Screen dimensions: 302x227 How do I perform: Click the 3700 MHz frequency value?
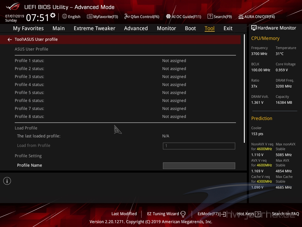point(259,54)
